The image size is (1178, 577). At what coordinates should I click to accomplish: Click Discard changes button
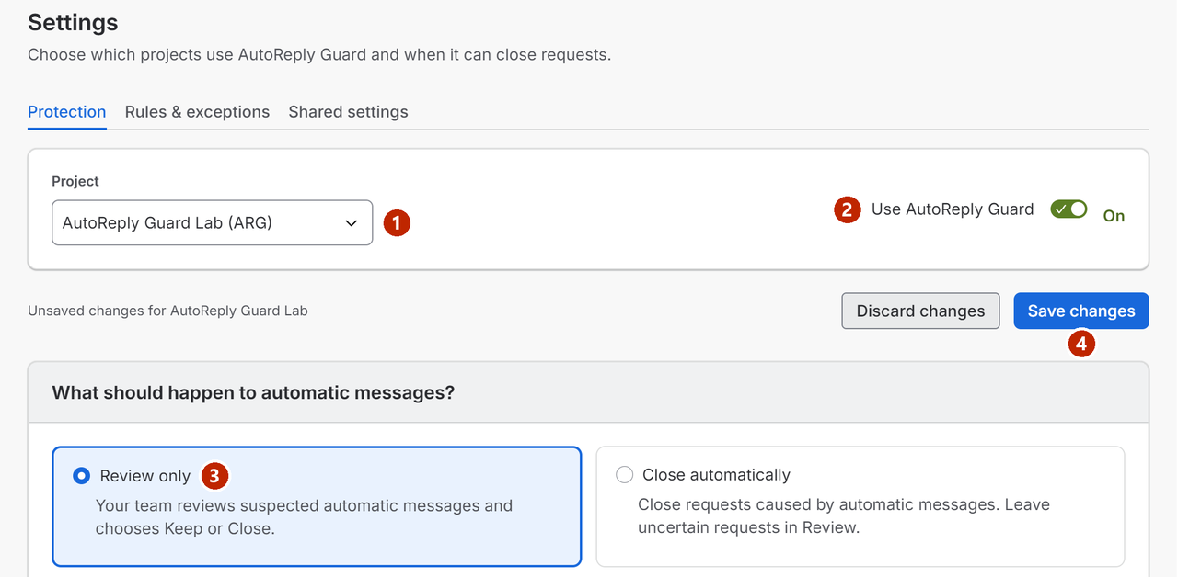coord(920,311)
